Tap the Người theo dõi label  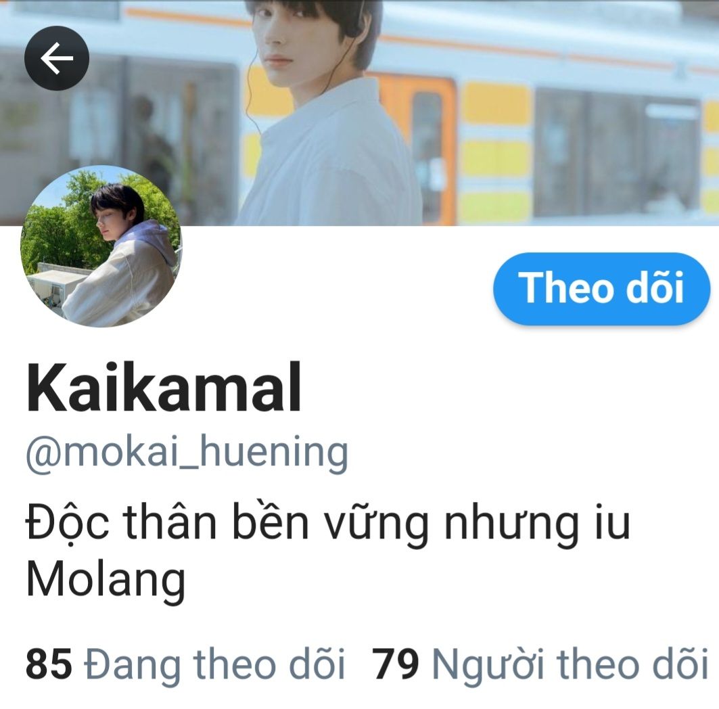570,664
